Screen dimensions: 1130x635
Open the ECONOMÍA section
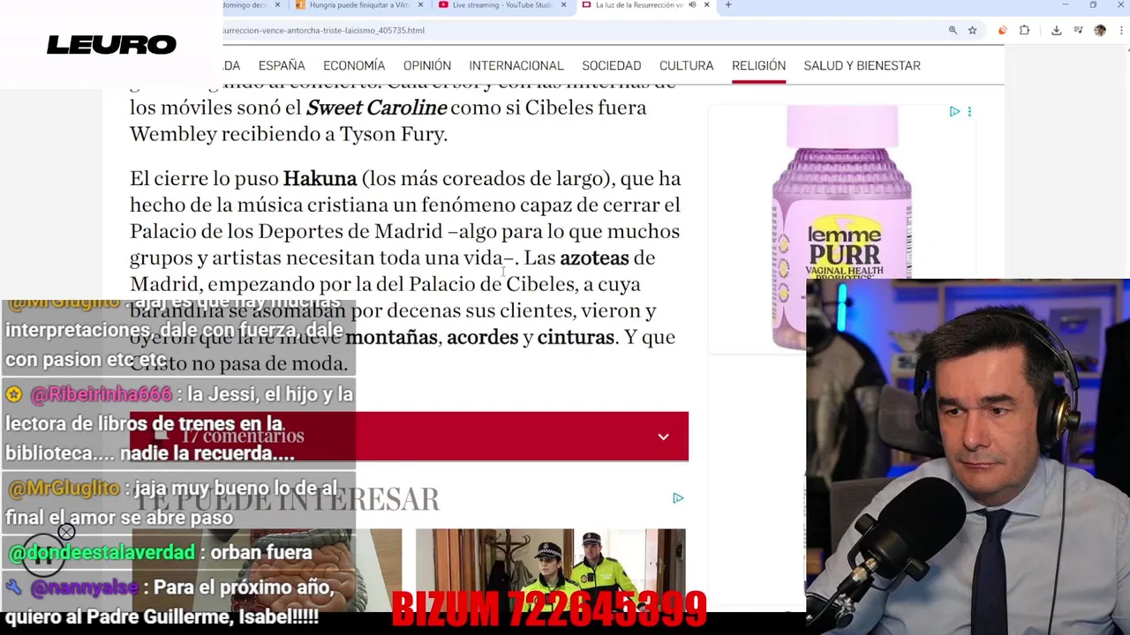354,65
